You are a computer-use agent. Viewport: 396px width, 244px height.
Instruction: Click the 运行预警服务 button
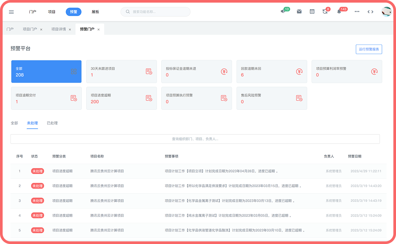(x=369, y=49)
